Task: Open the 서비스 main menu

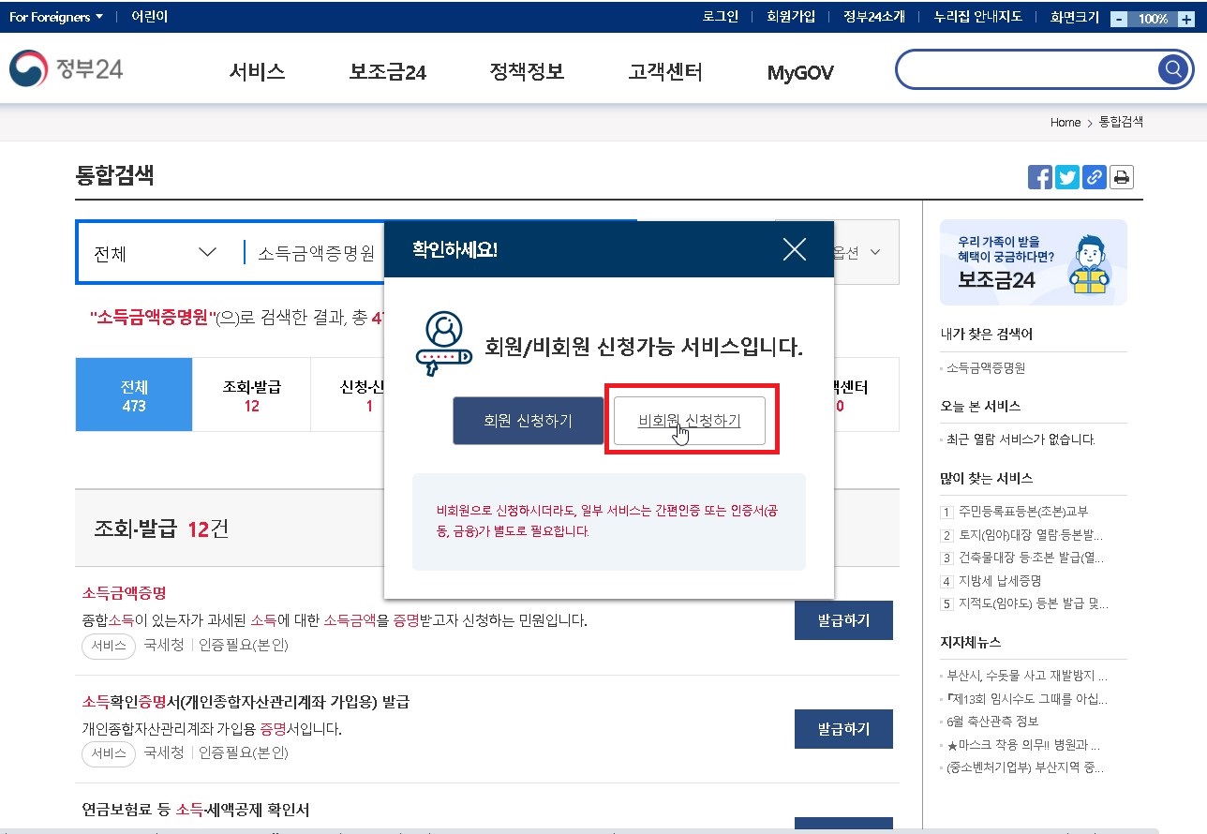Action: click(257, 72)
